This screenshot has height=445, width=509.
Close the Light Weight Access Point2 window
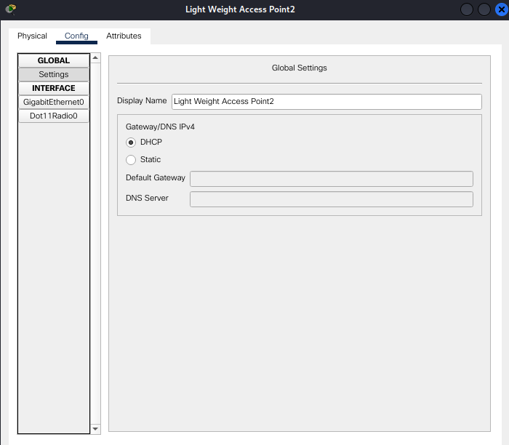point(500,9)
